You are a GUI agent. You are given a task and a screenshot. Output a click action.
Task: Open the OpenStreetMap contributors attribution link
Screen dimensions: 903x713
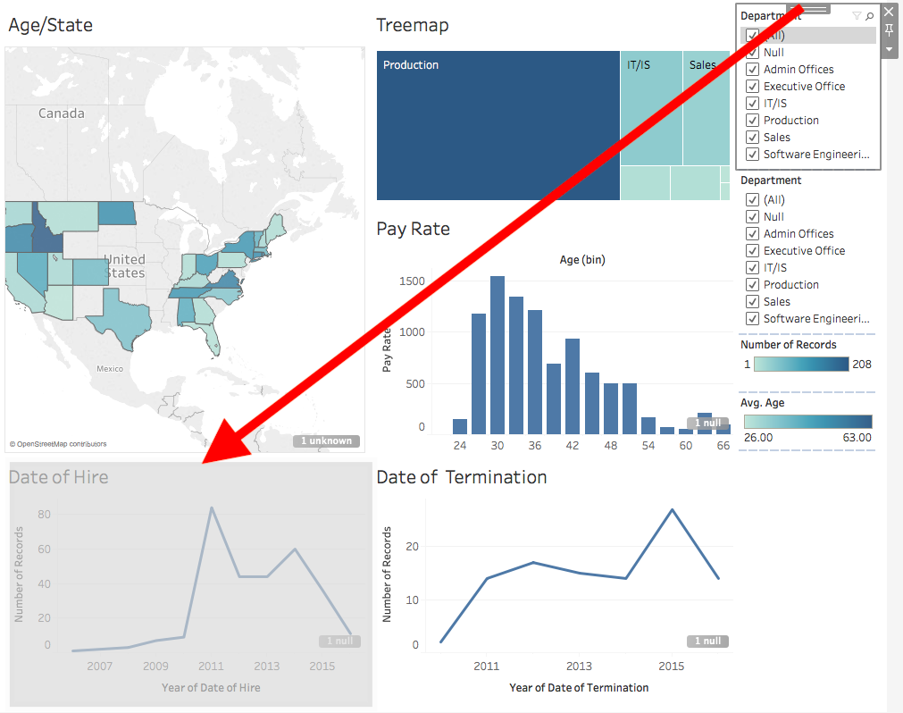coord(58,444)
